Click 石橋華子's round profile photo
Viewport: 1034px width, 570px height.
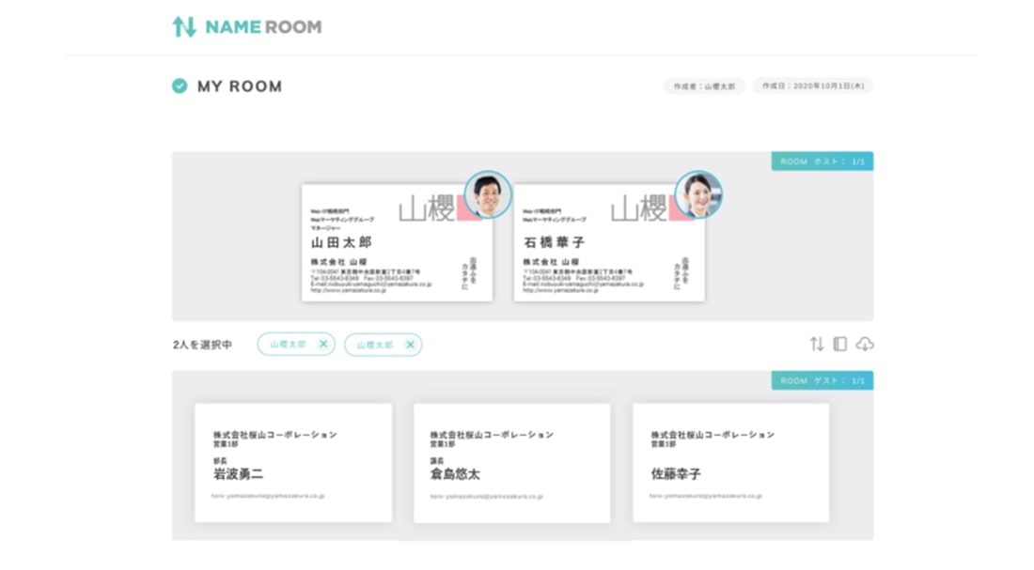point(698,194)
